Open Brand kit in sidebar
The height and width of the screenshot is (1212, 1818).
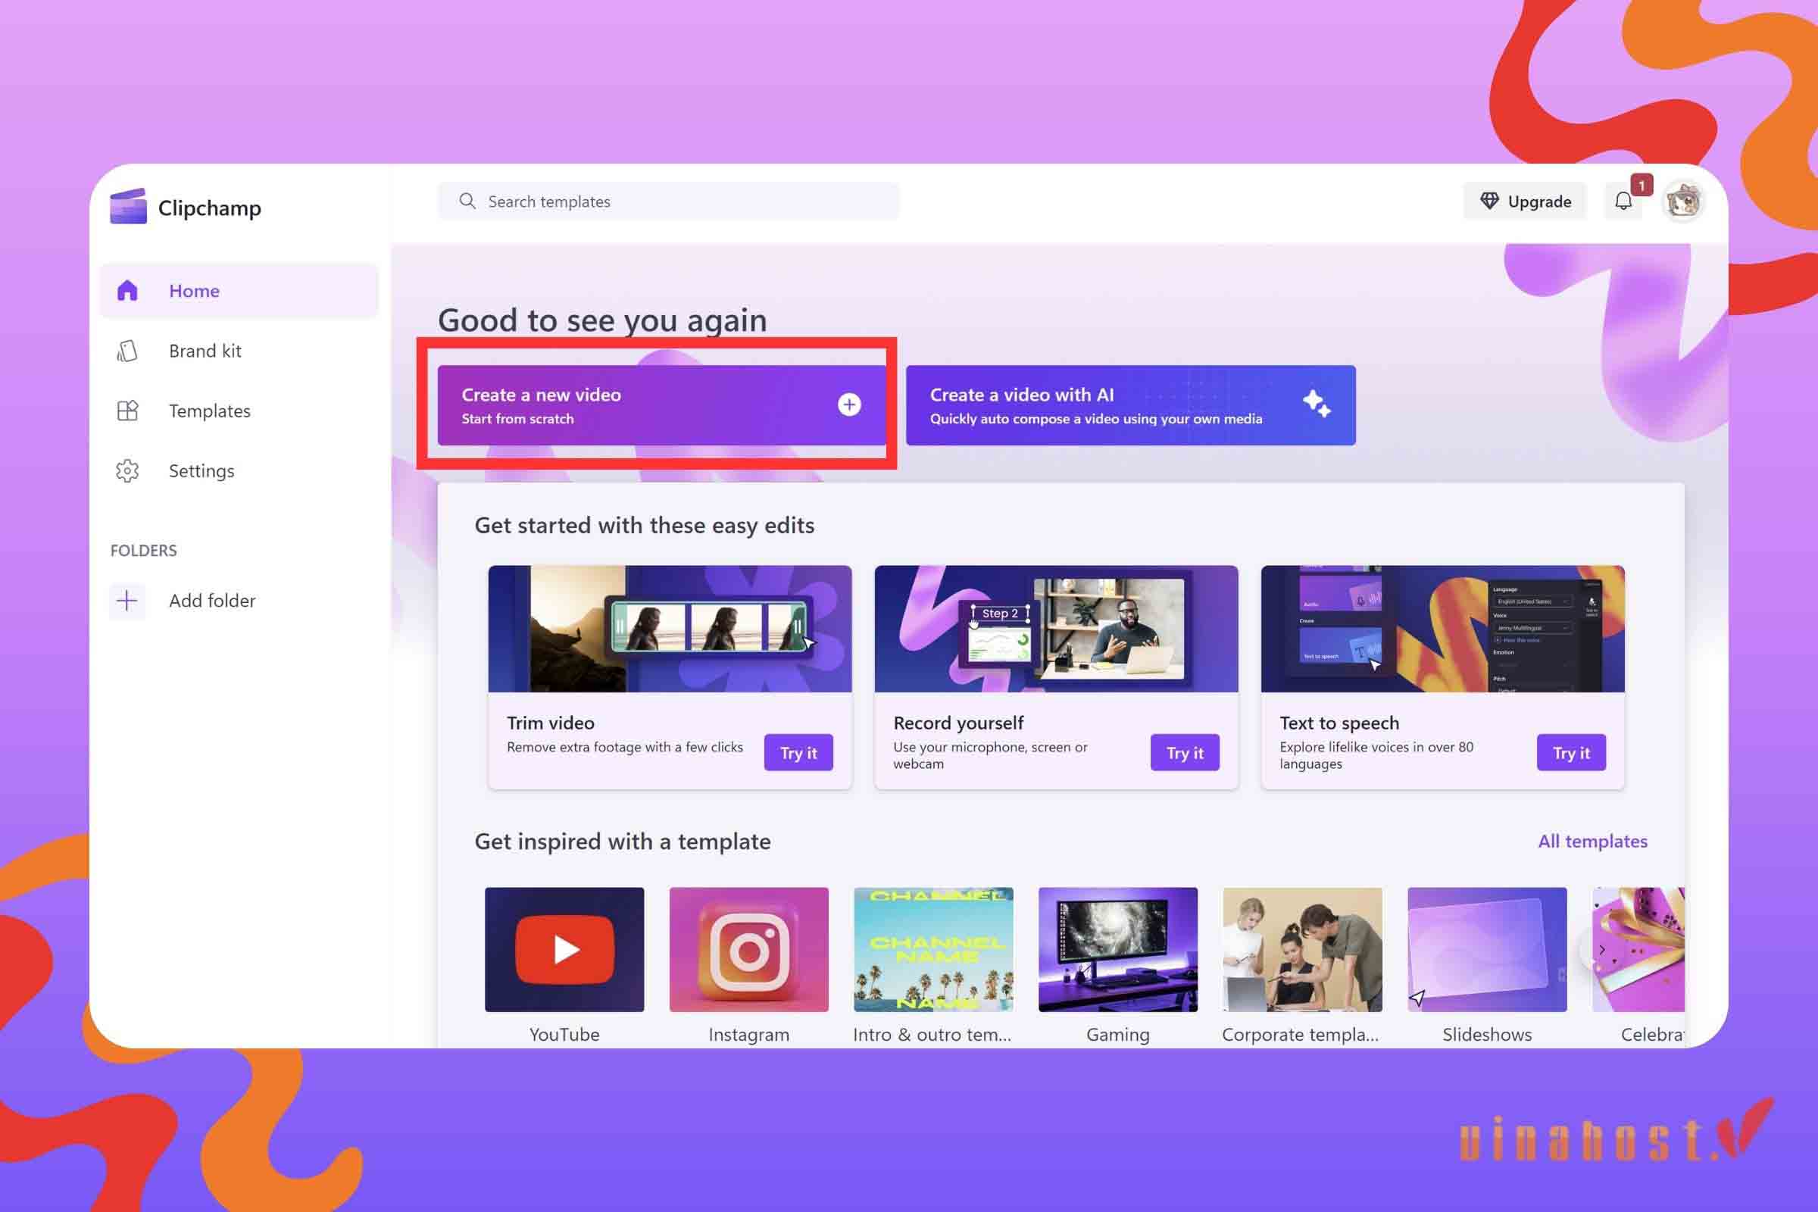pyautogui.click(x=239, y=351)
